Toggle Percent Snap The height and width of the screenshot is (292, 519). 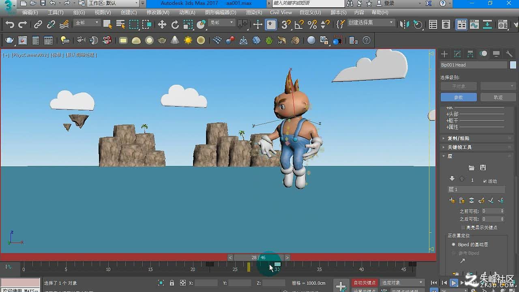(x=312, y=25)
